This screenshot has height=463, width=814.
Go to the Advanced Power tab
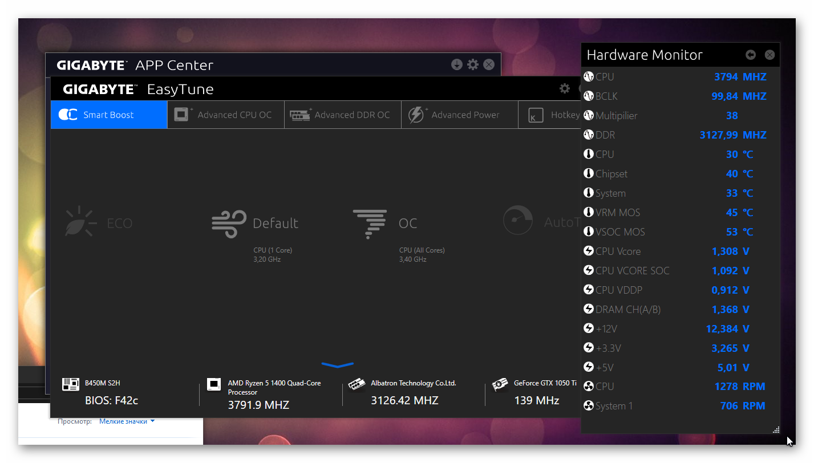tap(460, 115)
